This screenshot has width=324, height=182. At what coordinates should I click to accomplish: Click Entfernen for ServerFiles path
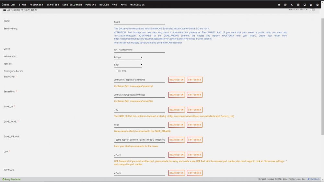coord(195,95)
